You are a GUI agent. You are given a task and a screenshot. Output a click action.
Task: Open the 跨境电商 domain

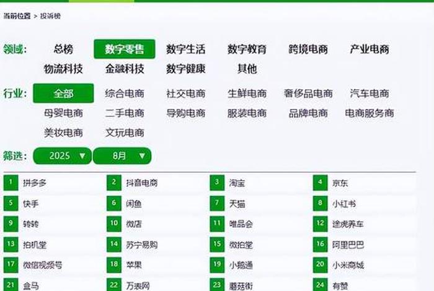coord(308,49)
